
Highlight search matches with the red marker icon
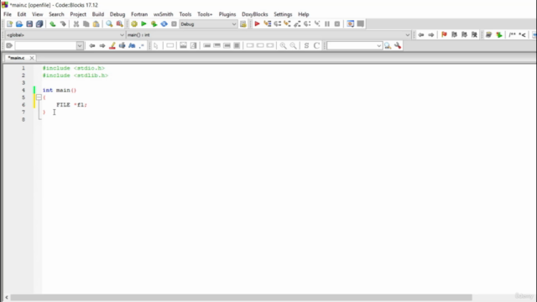click(x=112, y=45)
